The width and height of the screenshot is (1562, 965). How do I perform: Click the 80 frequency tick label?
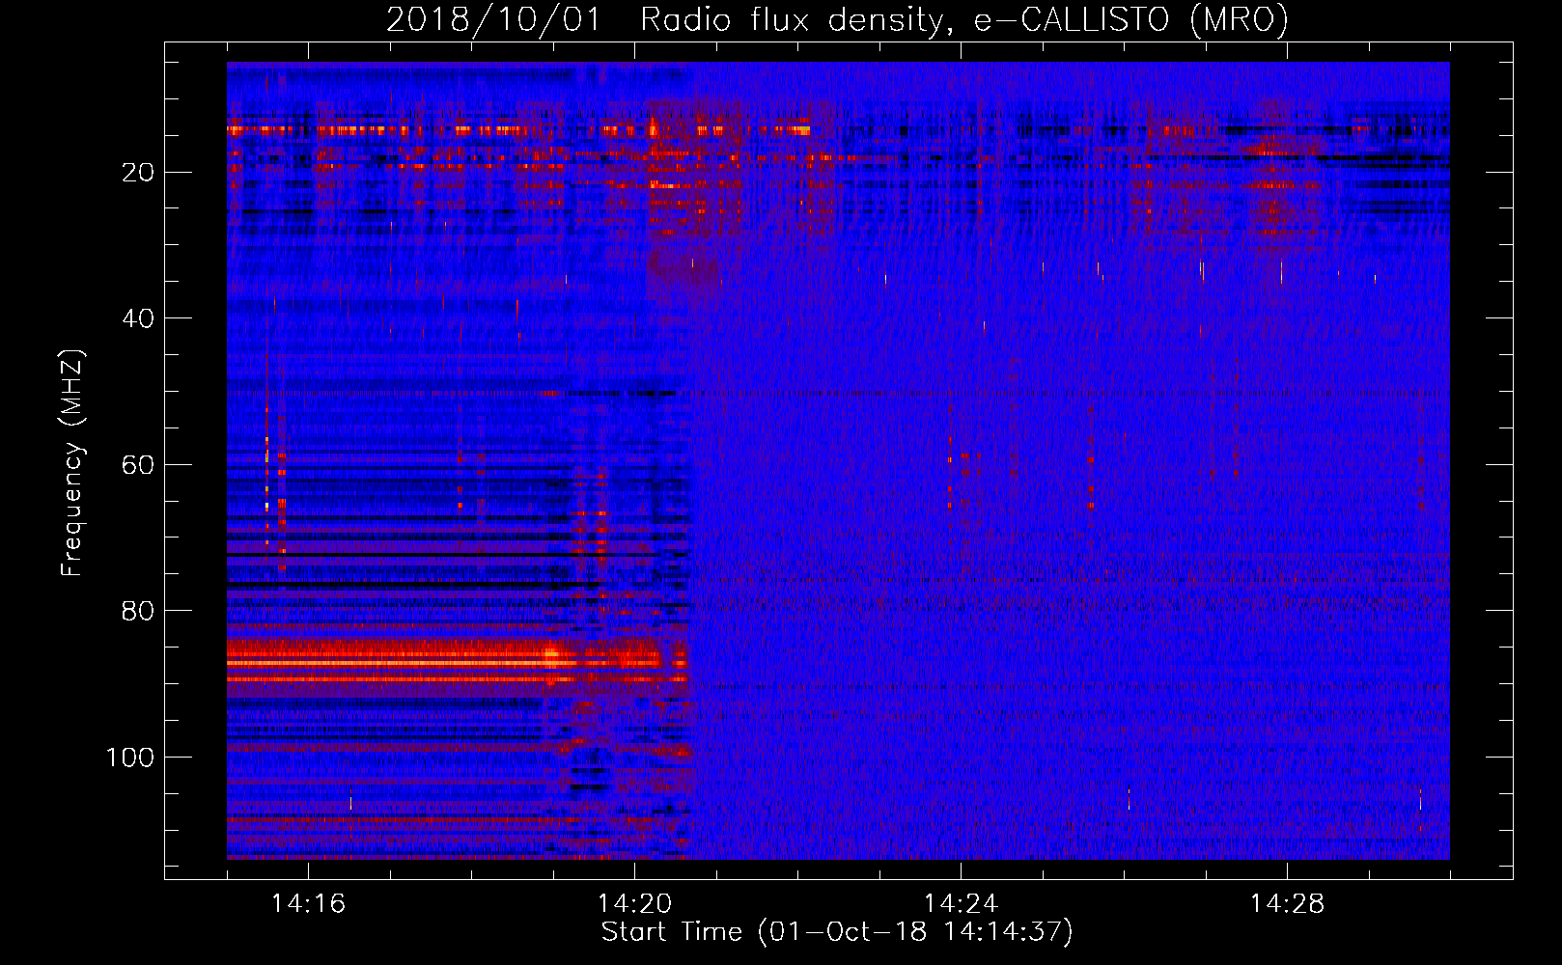pos(138,611)
